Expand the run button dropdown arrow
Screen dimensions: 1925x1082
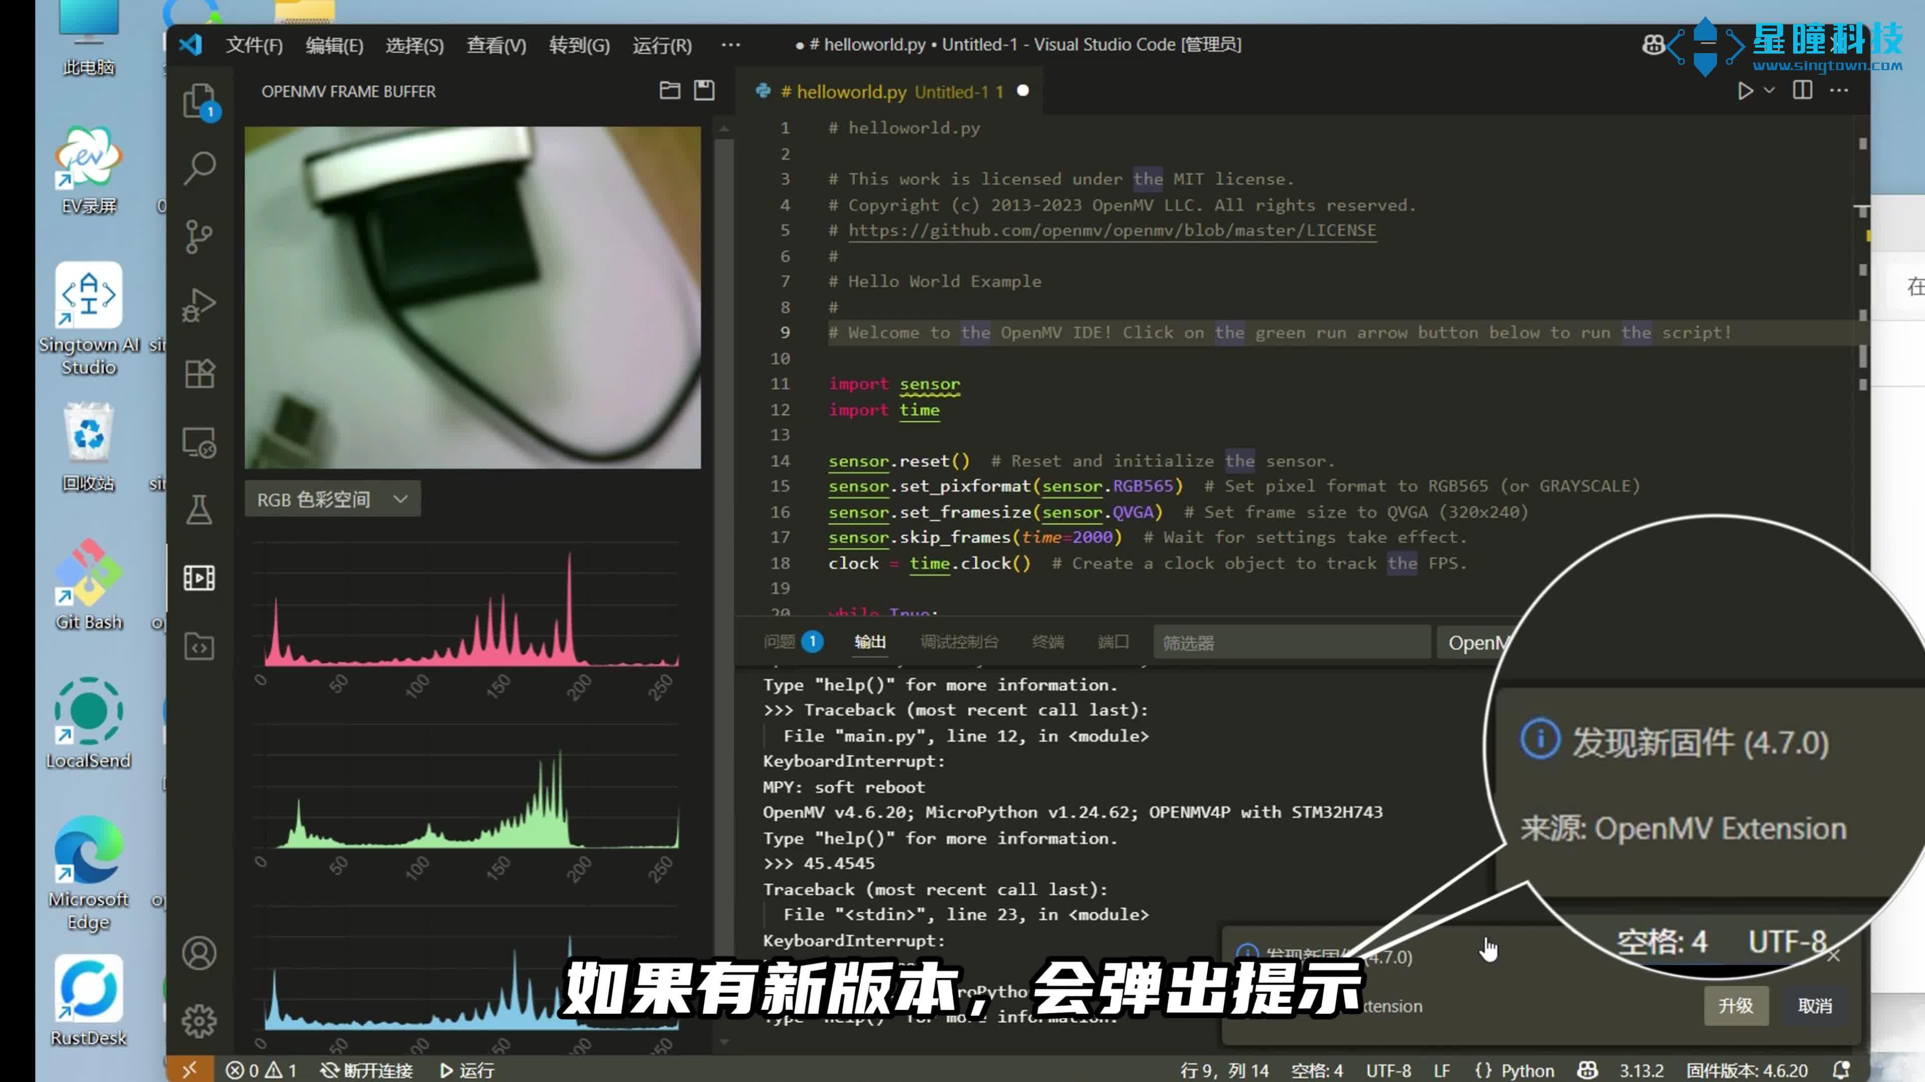[x=1767, y=90]
